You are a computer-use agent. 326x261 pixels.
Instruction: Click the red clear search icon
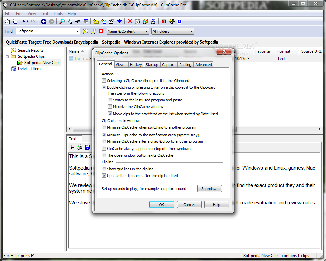coord(101,31)
